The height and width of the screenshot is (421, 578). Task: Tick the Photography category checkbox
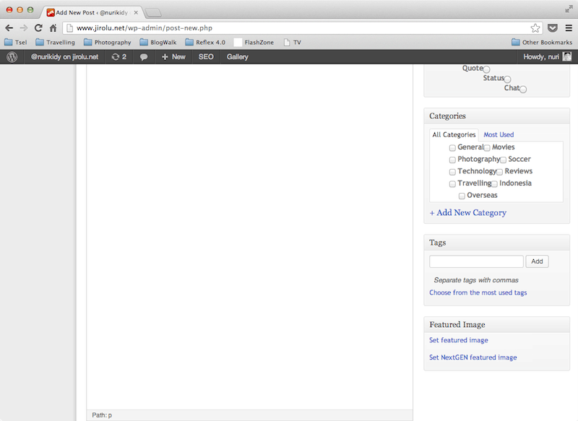[x=452, y=160]
